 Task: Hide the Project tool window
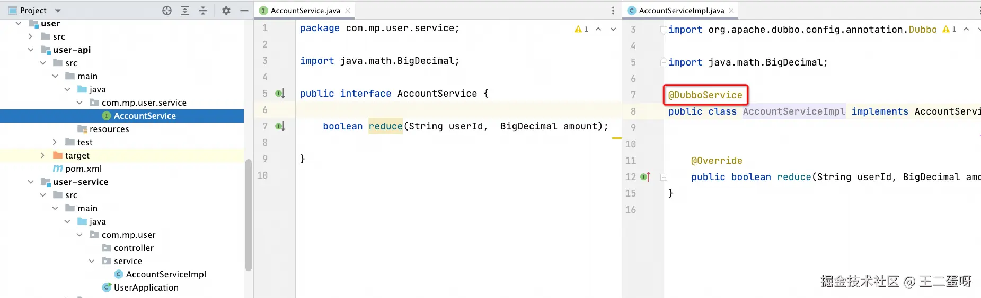coord(244,11)
